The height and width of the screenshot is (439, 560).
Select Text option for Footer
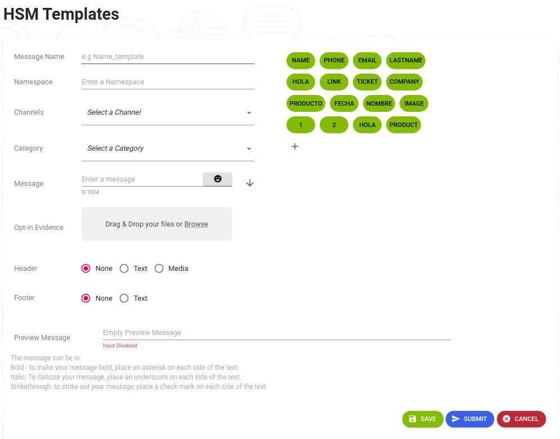tap(124, 298)
